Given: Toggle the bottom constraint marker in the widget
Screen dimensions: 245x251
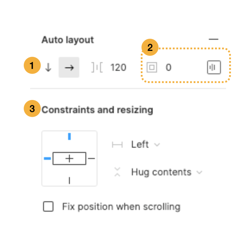Looking at the screenshot, I should pos(69,180).
